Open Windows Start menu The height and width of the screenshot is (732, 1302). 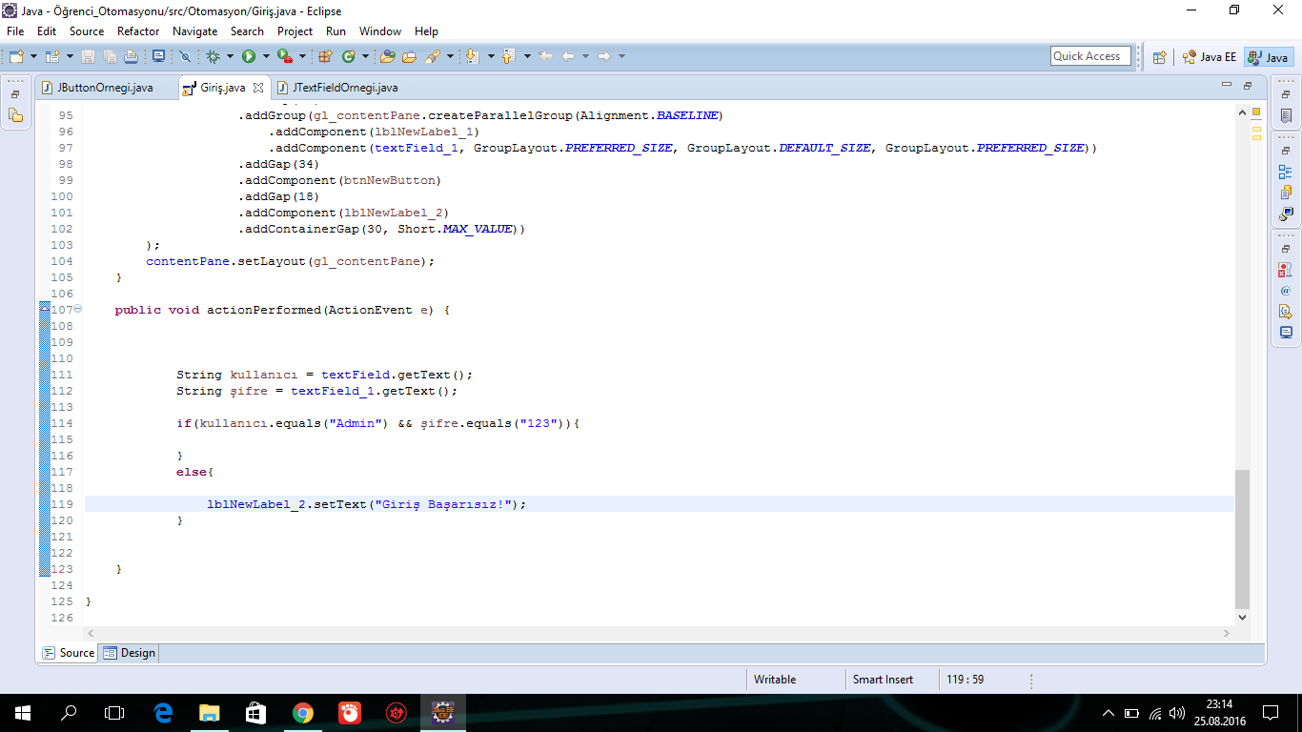[x=23, y=712]
